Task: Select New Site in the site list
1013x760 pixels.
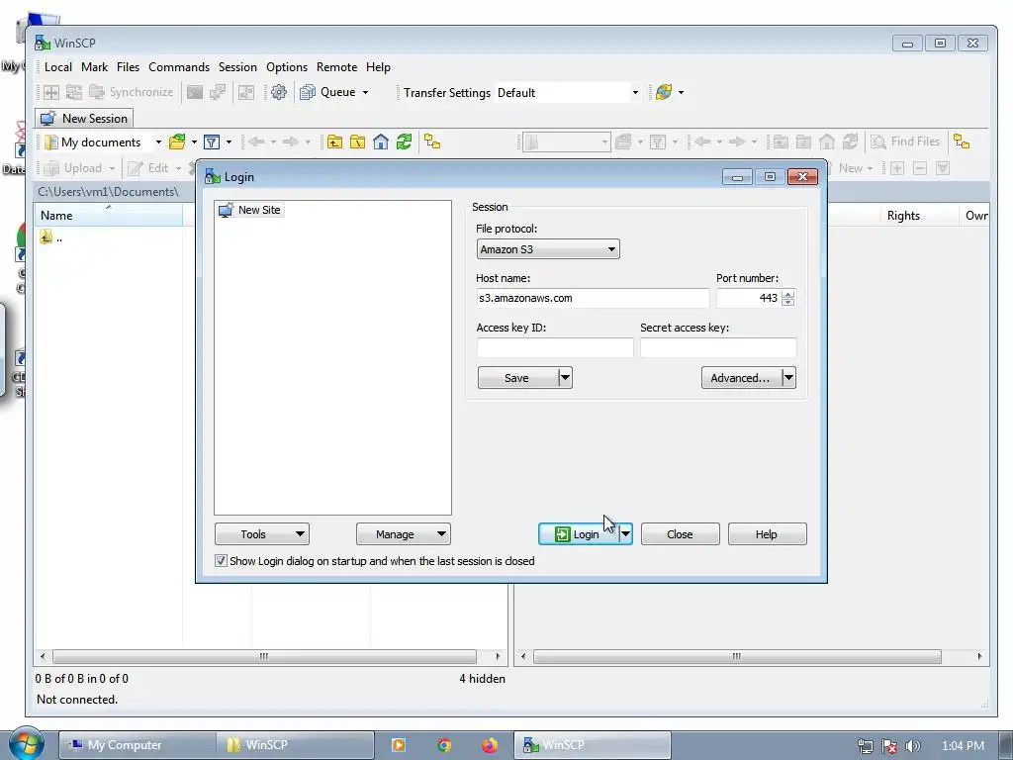Action: [250, 210]
